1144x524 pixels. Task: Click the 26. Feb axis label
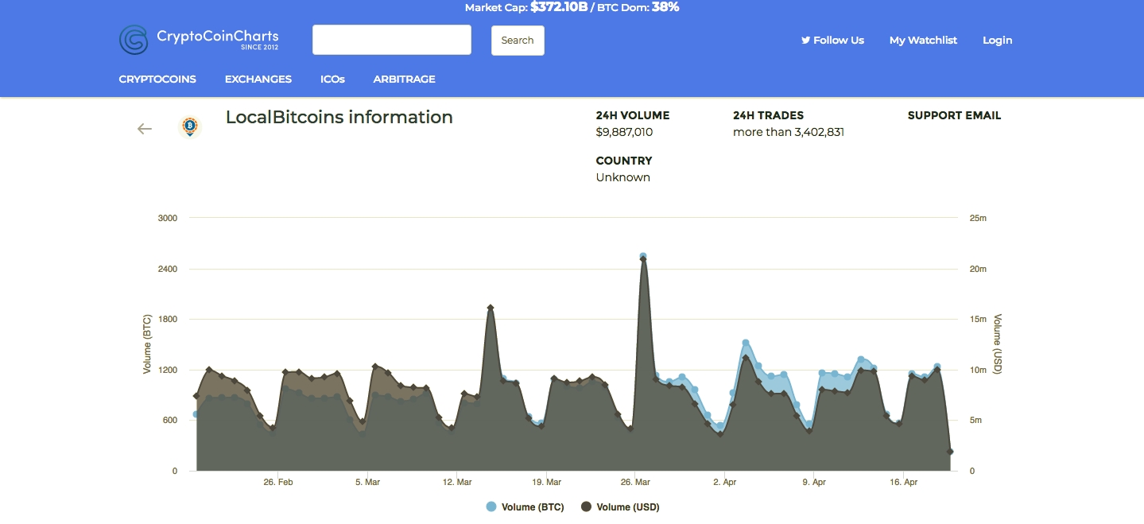point(278,482)
